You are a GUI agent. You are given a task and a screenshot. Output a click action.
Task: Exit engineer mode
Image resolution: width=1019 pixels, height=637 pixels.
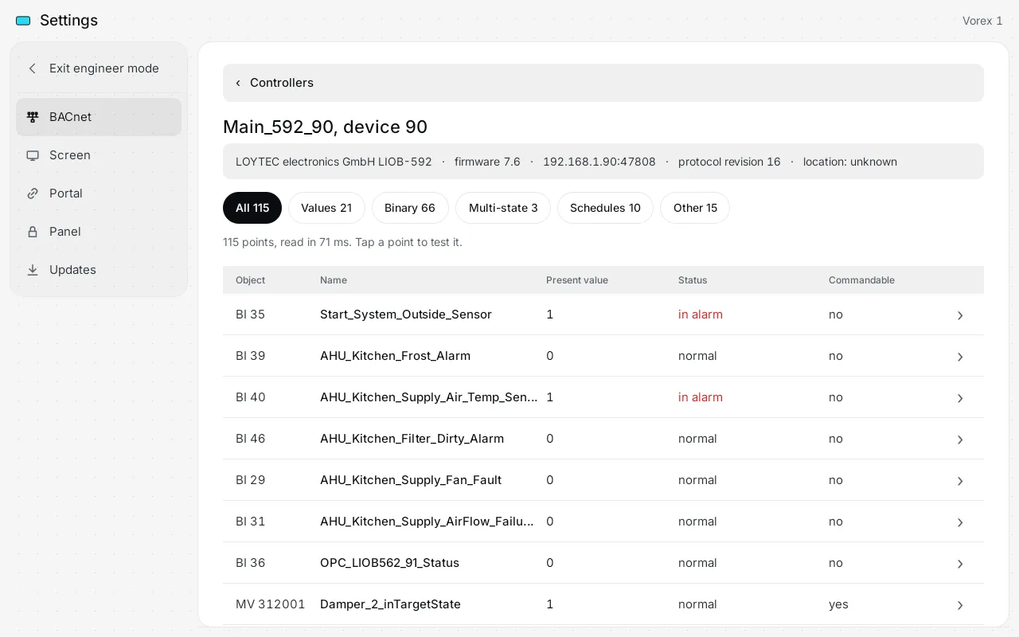[x=99, y=68]
